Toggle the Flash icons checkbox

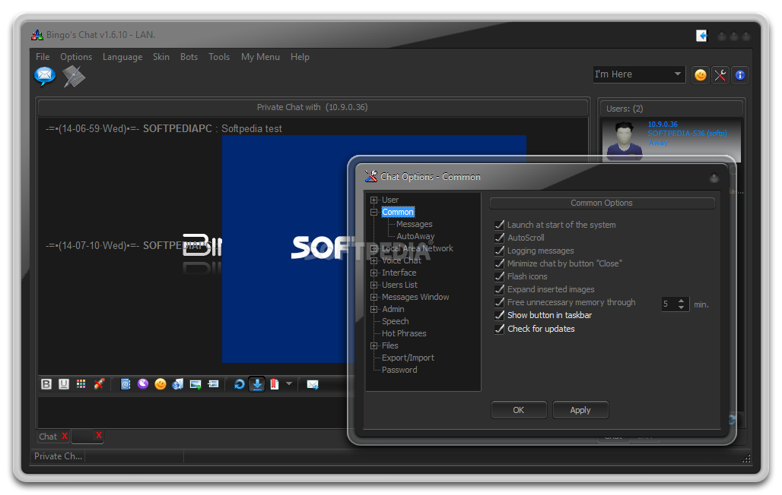[x=499, y=276]
